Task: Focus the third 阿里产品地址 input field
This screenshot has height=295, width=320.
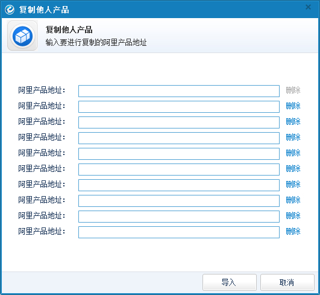Action: pos(179,122)
